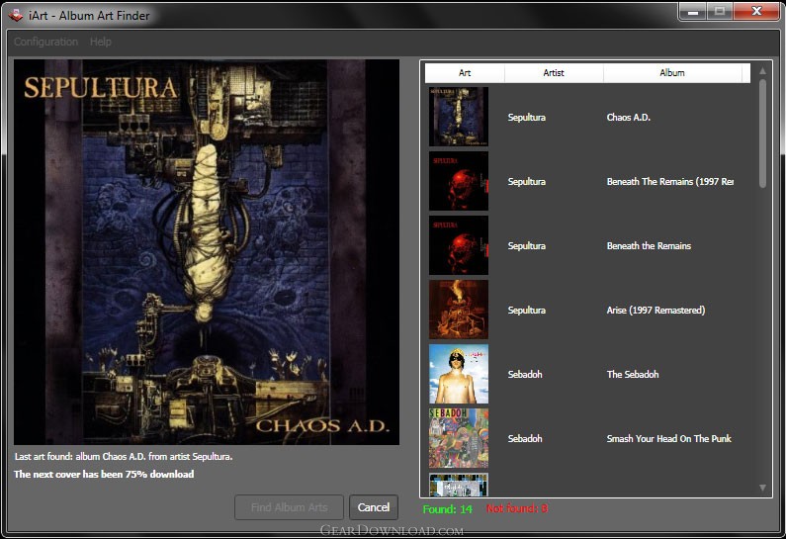This screenshot has width=786, height=539.
Task: Select the partially visible last cover thumbnail
Action: 459,485
